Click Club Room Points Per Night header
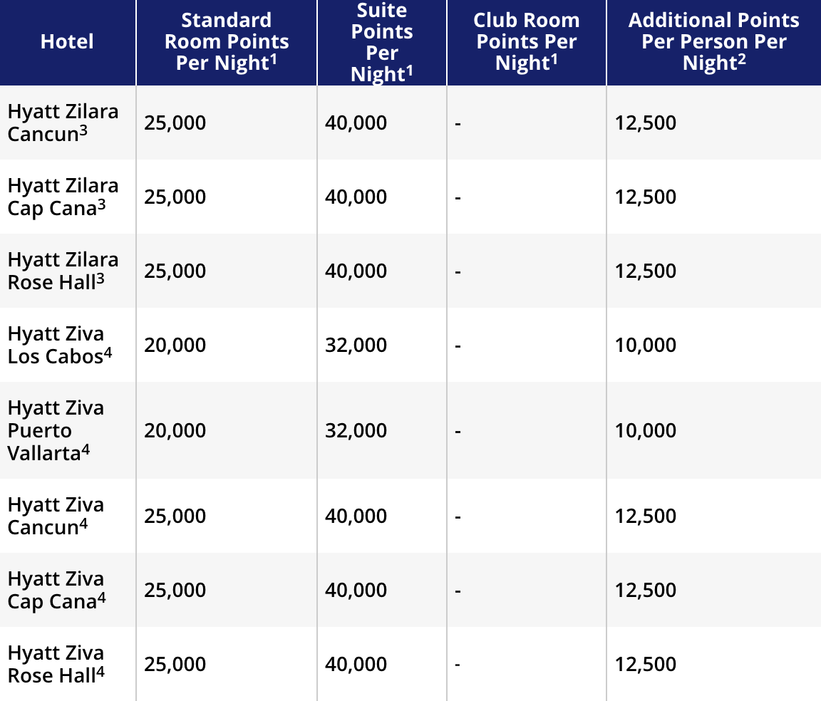Image resolution: width=821 pixels, height=701 pixels. (x=526, y=41)
